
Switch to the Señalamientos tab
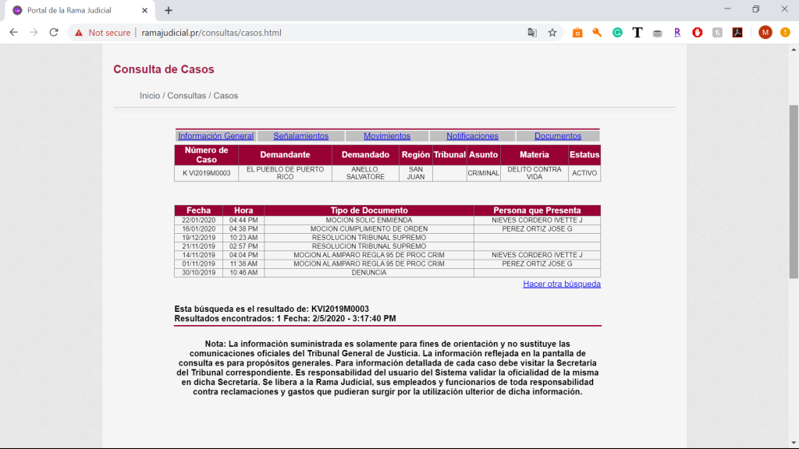point(300,136)
